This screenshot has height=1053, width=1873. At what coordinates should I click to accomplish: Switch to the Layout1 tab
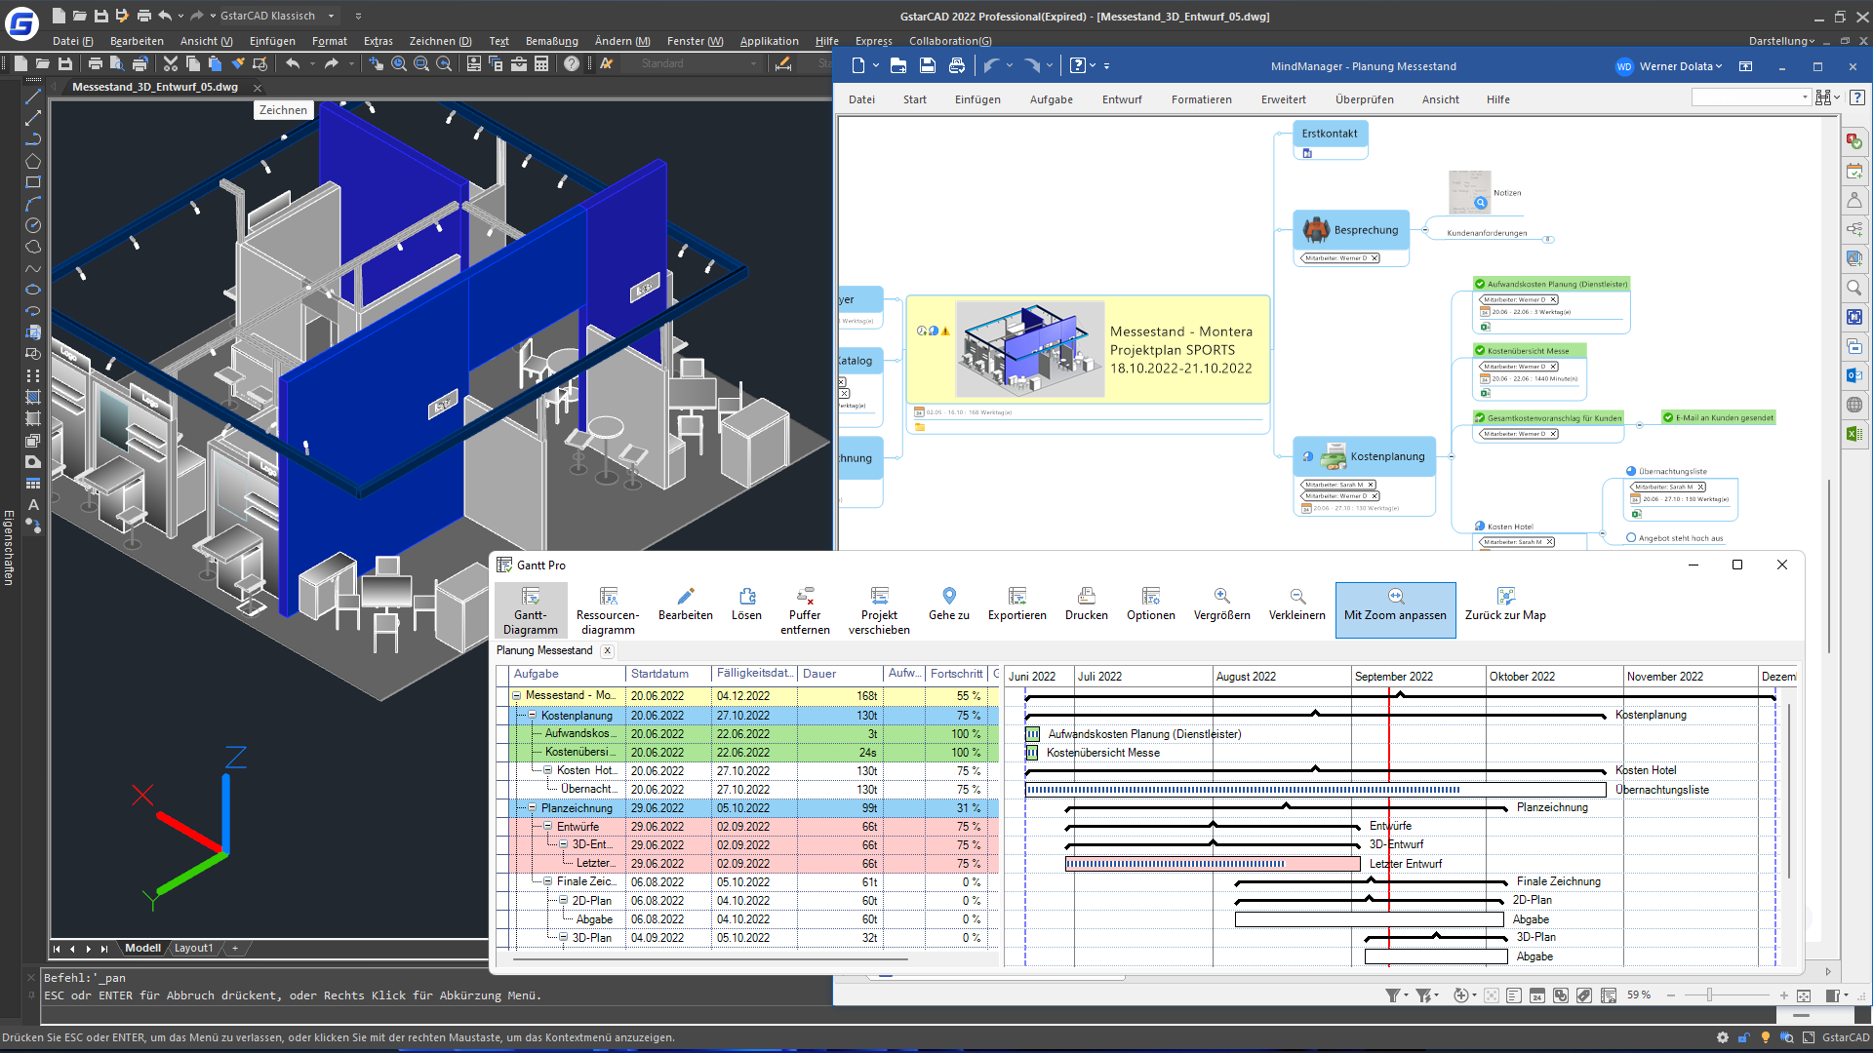tap(193, 948)
